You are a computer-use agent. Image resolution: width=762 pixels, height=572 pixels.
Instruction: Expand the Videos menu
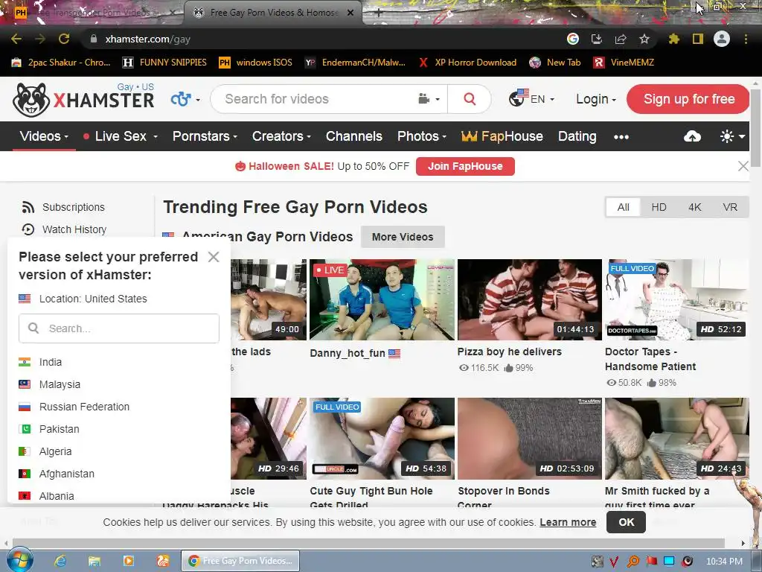click(44, 137)
